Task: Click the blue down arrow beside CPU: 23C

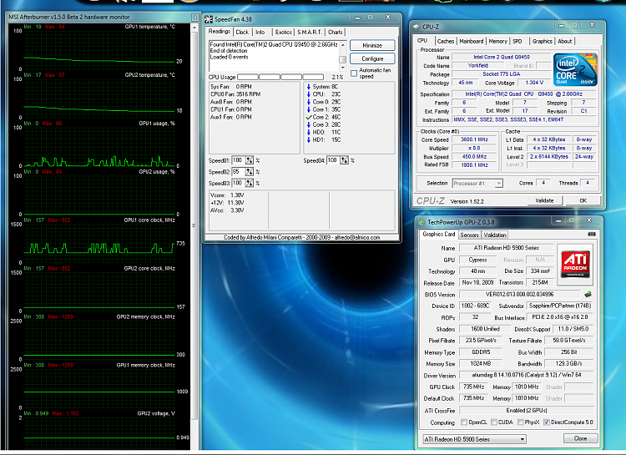Action: 309,94
